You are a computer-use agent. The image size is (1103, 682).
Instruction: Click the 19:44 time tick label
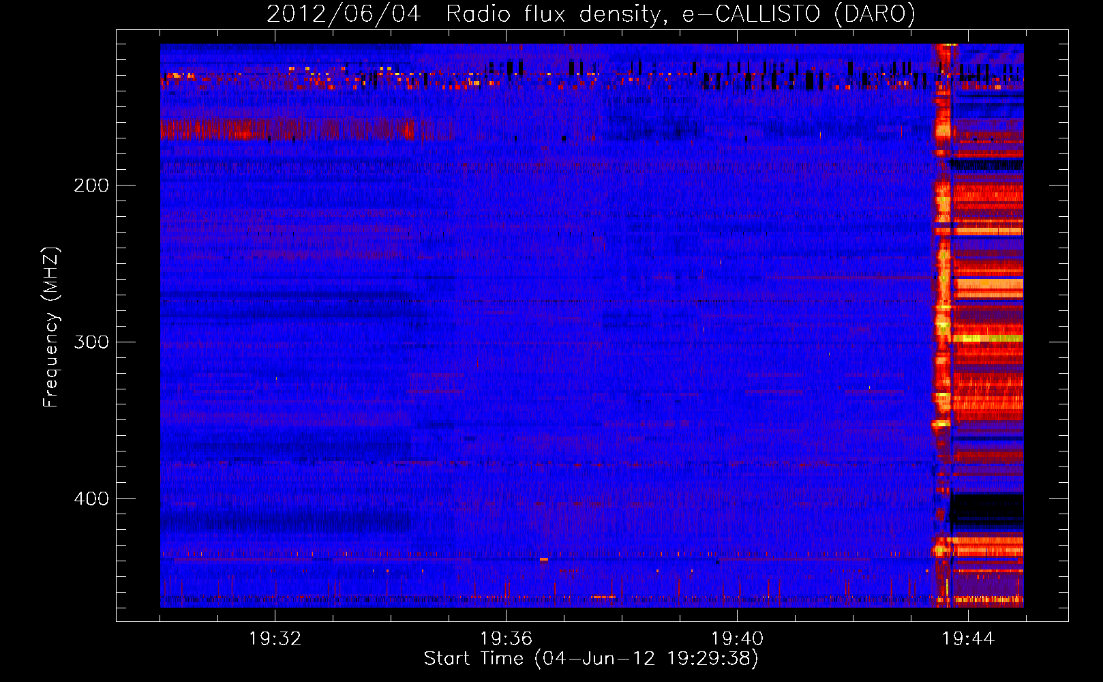point(969,639)
